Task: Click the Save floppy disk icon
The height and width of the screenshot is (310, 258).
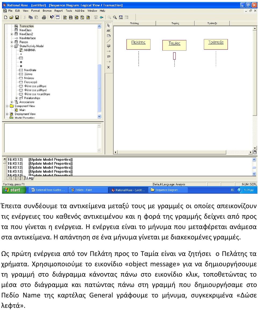Action: [x=17, y=17]
